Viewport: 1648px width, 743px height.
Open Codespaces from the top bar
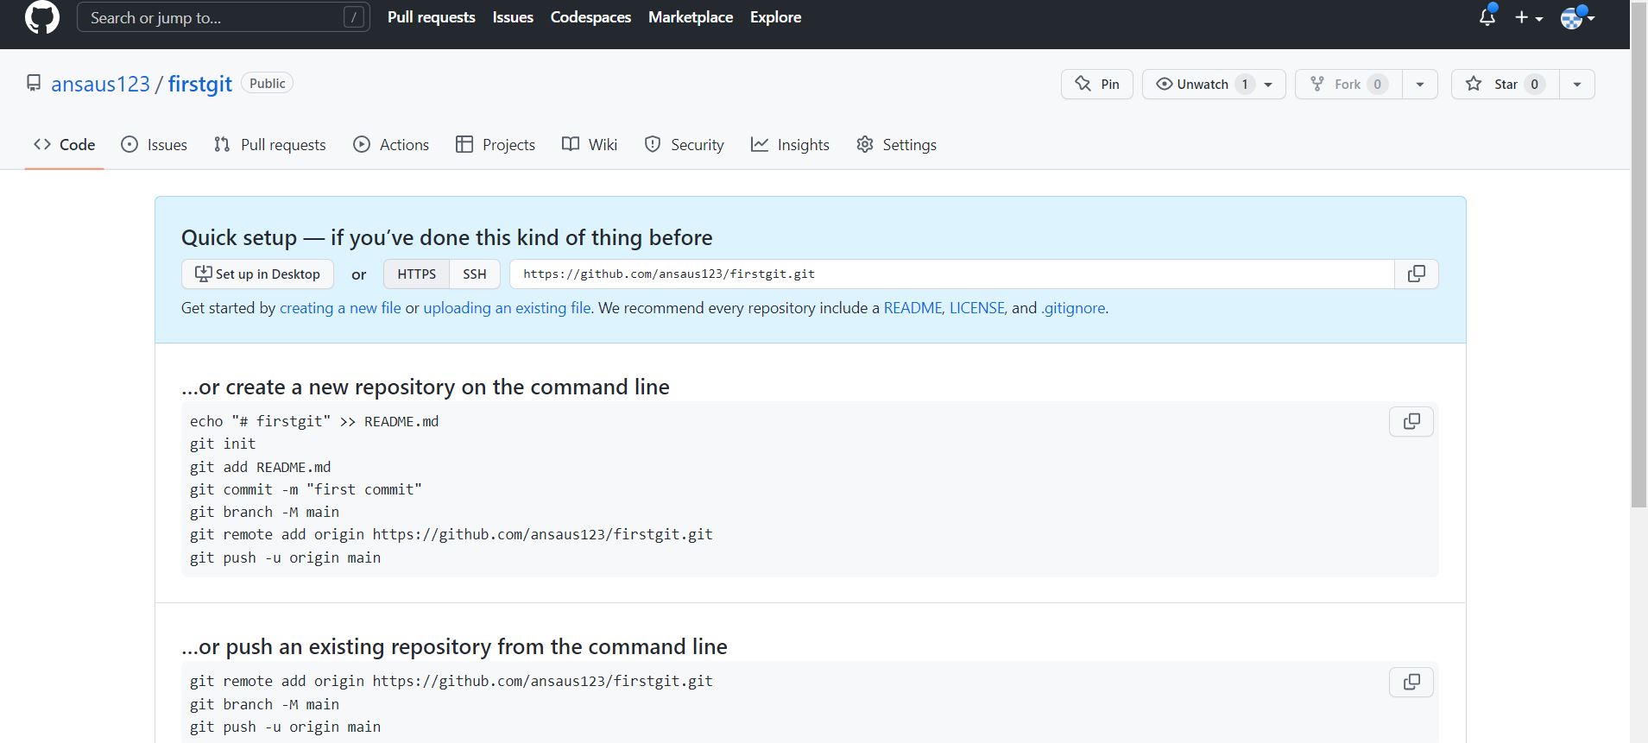[x=590, y=17]
